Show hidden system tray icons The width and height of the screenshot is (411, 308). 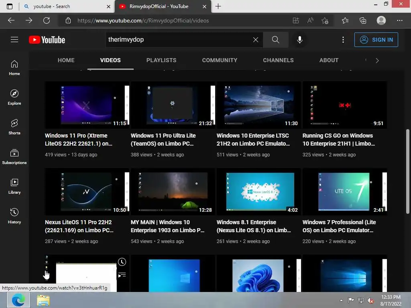(x=341, y=300)
